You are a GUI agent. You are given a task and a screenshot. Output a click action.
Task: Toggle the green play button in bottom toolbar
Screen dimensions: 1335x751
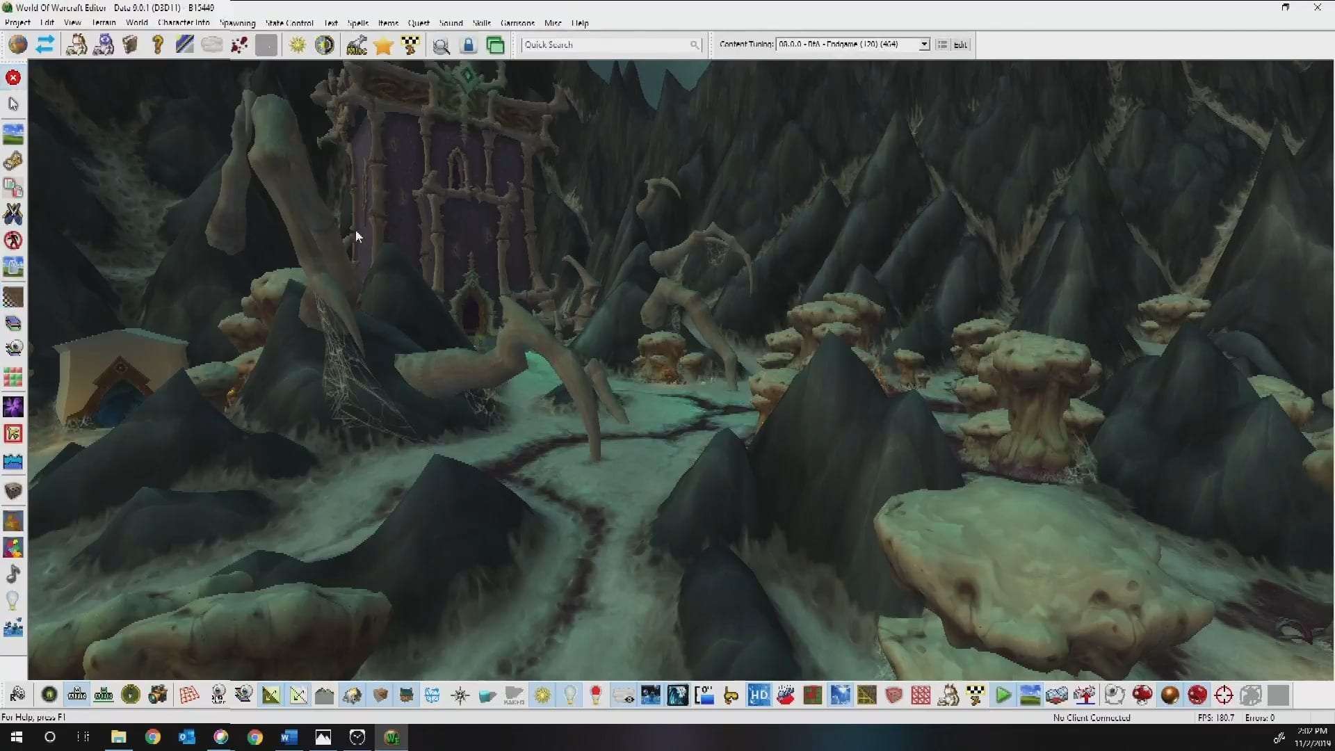point(1003,695)
